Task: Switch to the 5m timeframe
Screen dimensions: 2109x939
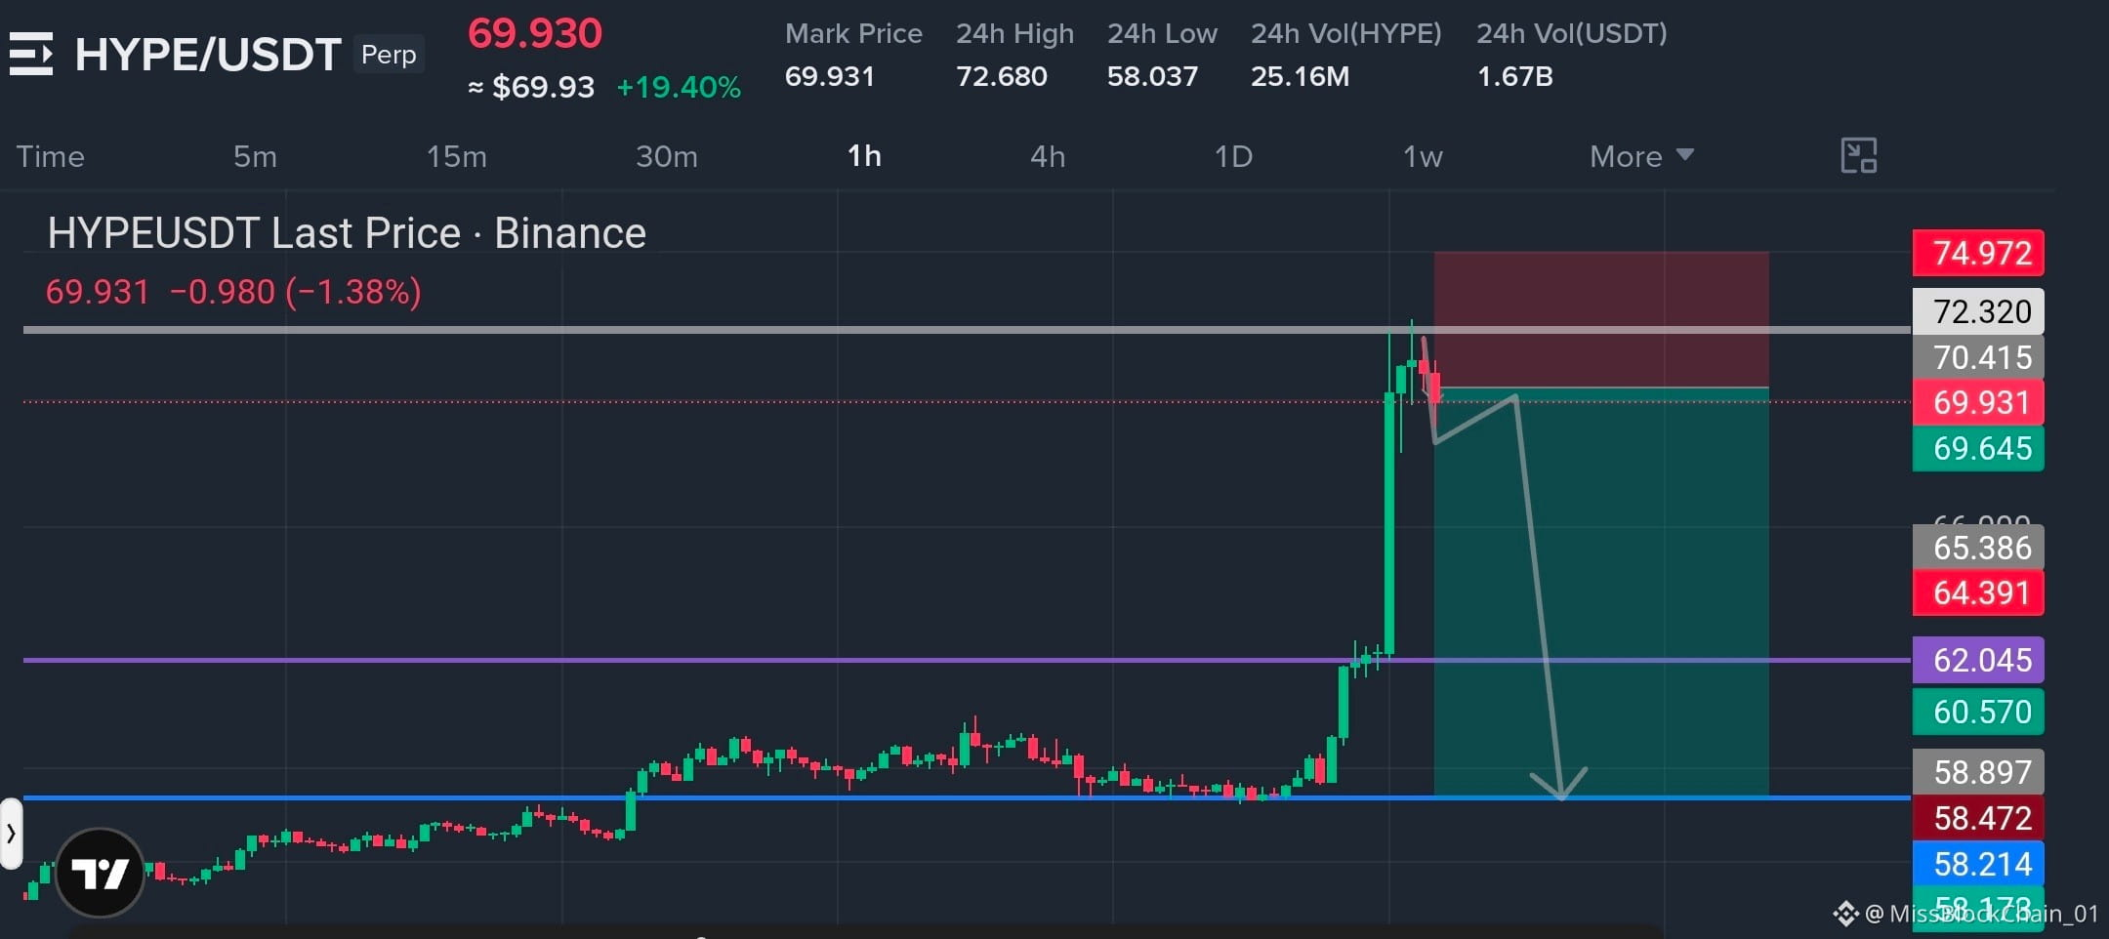Action: pos(255,156)
